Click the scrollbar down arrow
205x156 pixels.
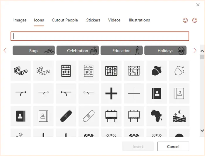tap(202, 130)
